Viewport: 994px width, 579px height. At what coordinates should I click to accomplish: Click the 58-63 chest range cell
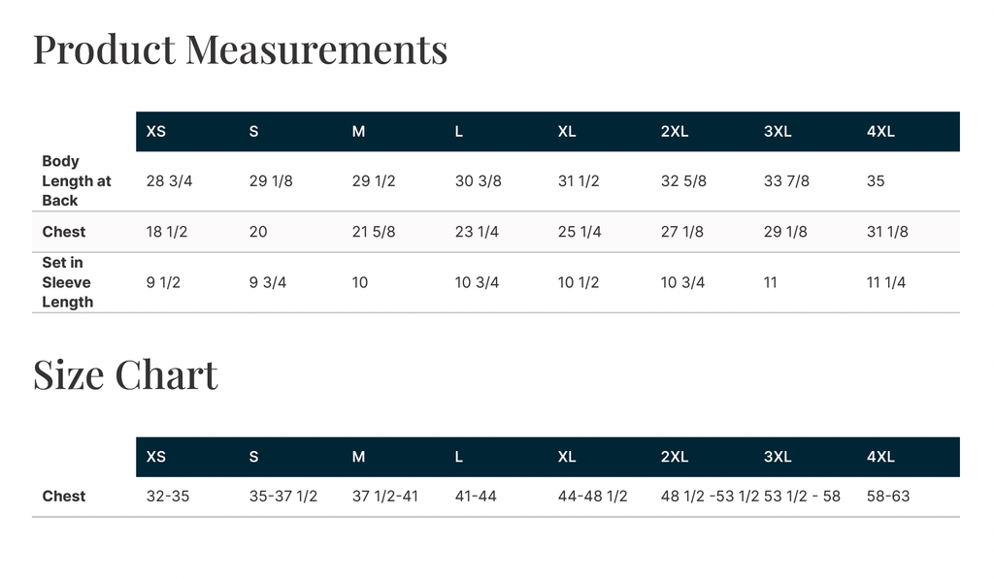[888, 496]
